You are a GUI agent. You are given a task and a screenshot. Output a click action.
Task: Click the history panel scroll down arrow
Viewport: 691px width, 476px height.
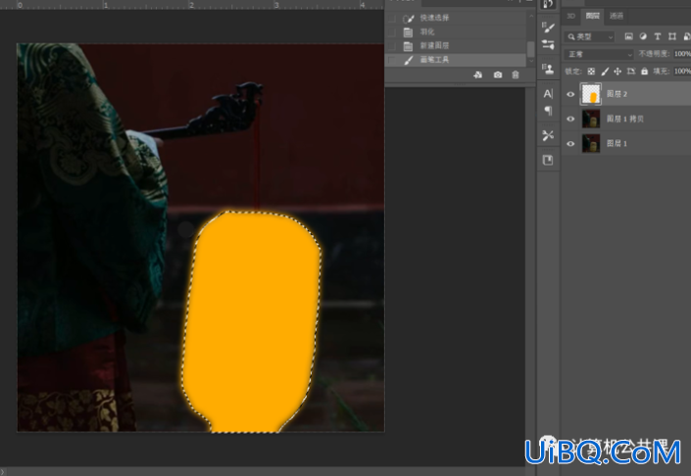pyautogui.click(x=531, y=61)
